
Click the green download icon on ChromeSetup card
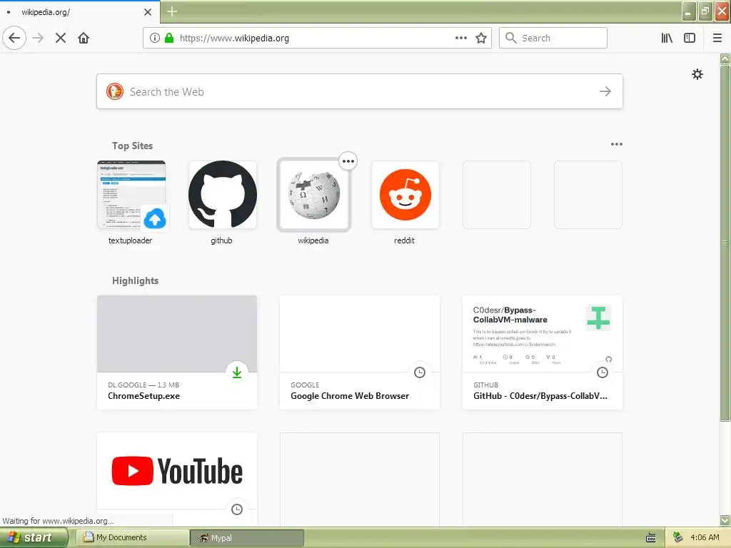pos(237,372)
